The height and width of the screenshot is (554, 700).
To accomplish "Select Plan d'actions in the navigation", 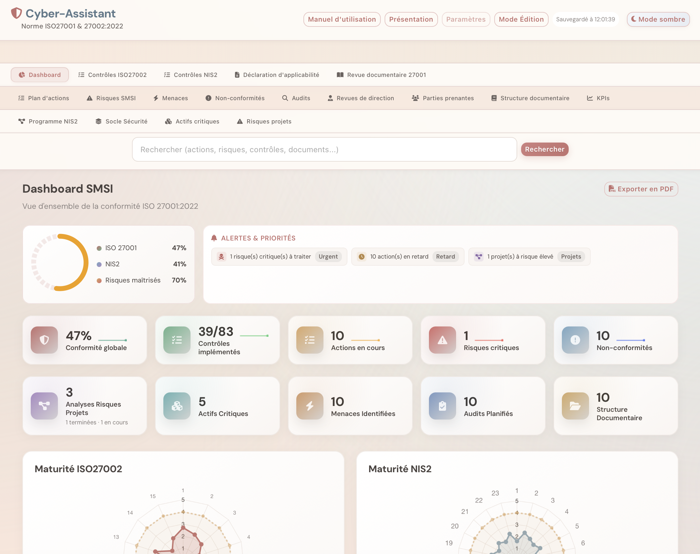I will [43, 98].
